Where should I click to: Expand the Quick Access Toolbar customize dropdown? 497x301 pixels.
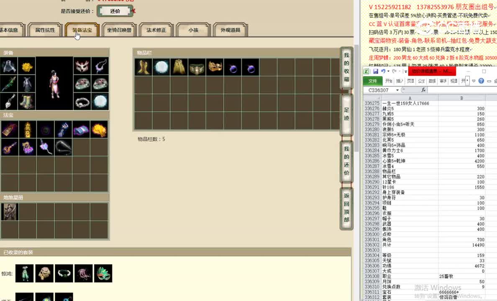point(405,71)
